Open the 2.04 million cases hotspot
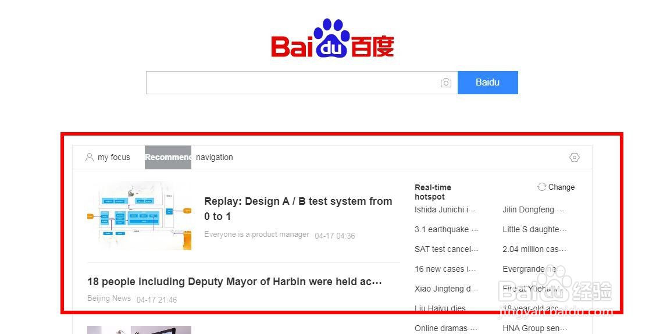This screenshot has height=334, width=649. [x=534, y=250]
